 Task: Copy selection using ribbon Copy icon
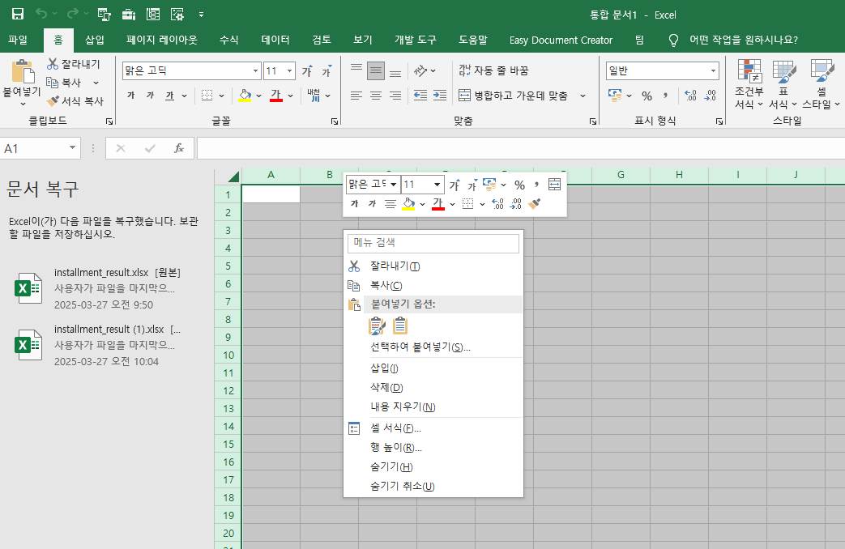(x=53, y=83)
